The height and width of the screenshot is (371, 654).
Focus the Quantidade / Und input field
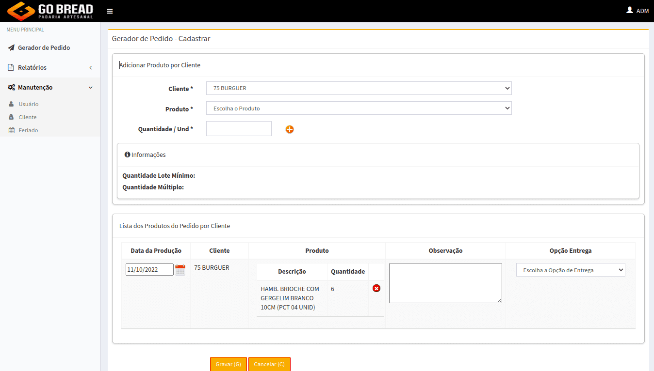[x=239, y=129]
